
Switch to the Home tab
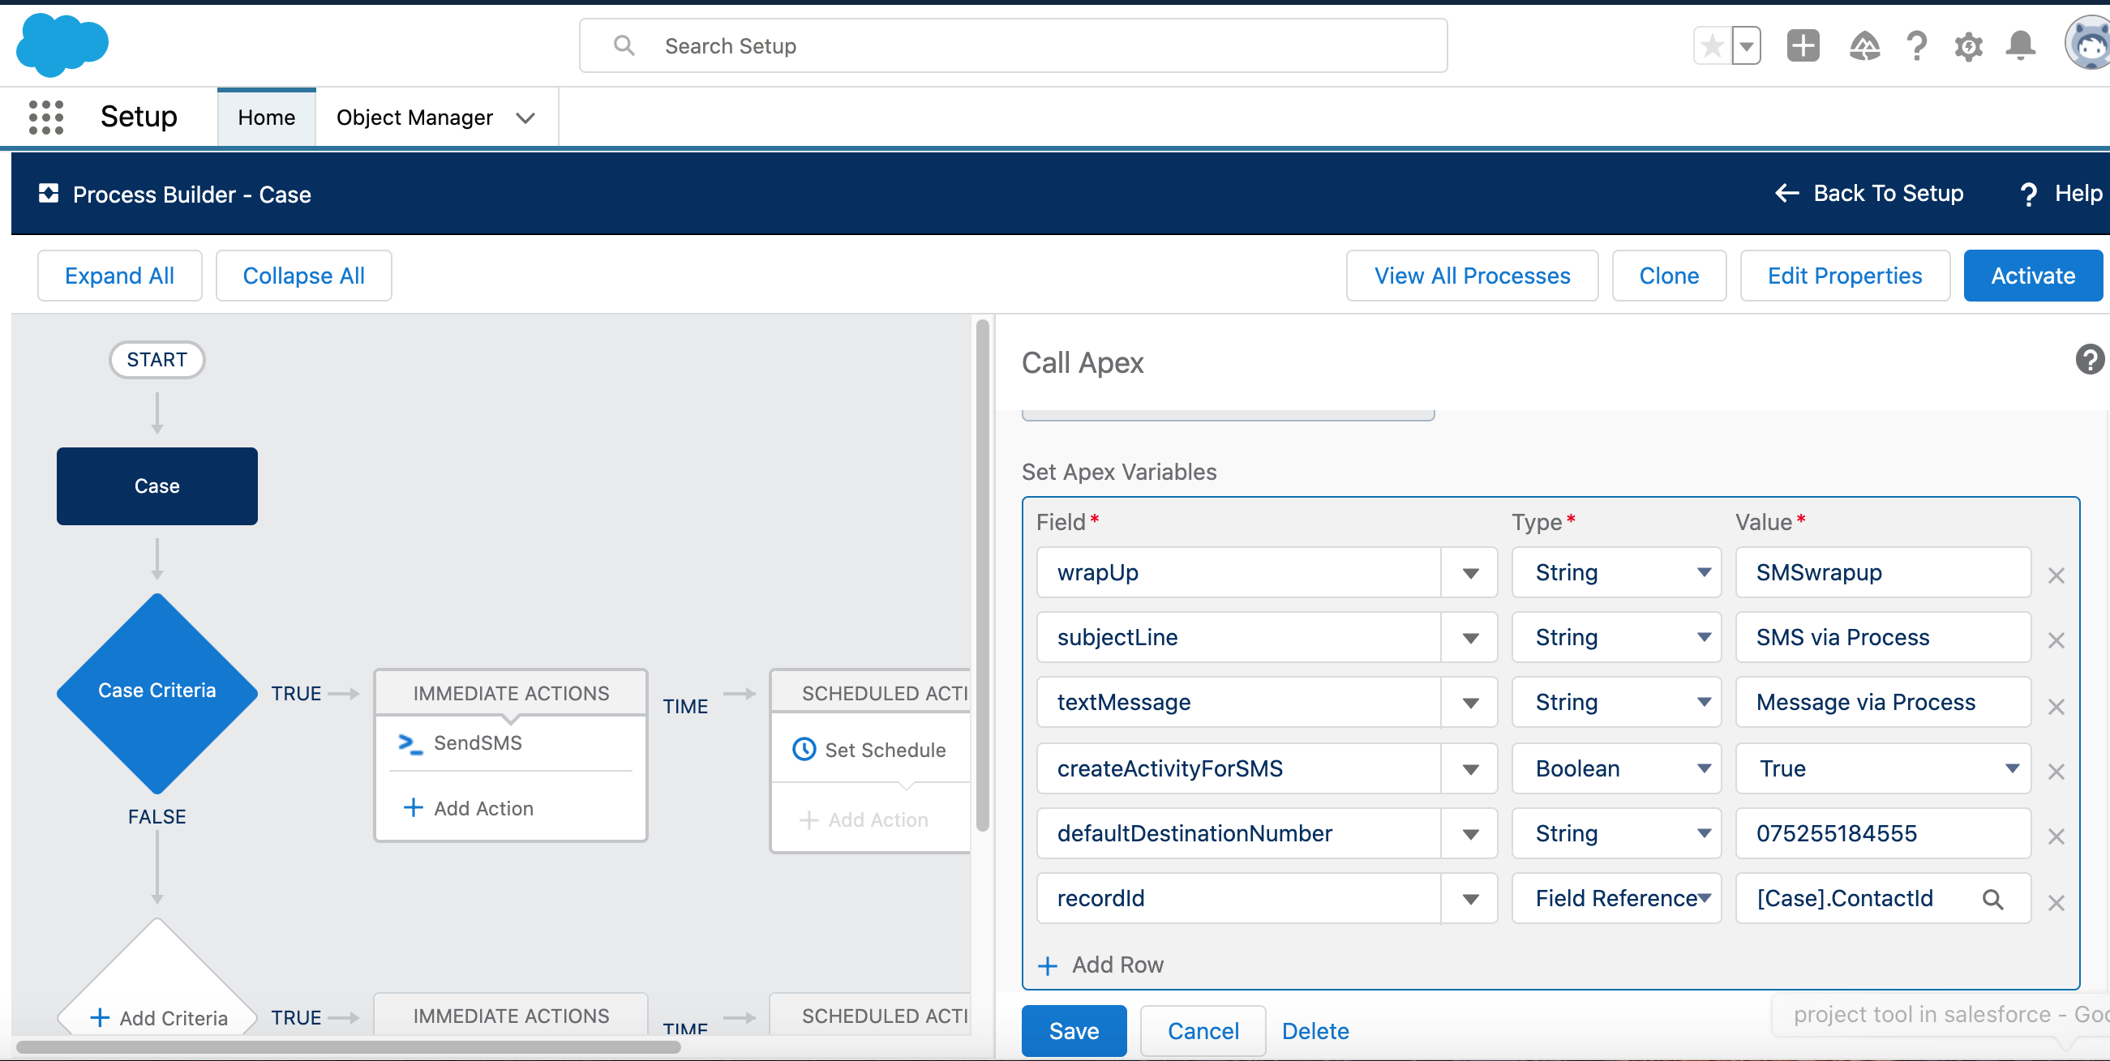(x=266, y=117)
